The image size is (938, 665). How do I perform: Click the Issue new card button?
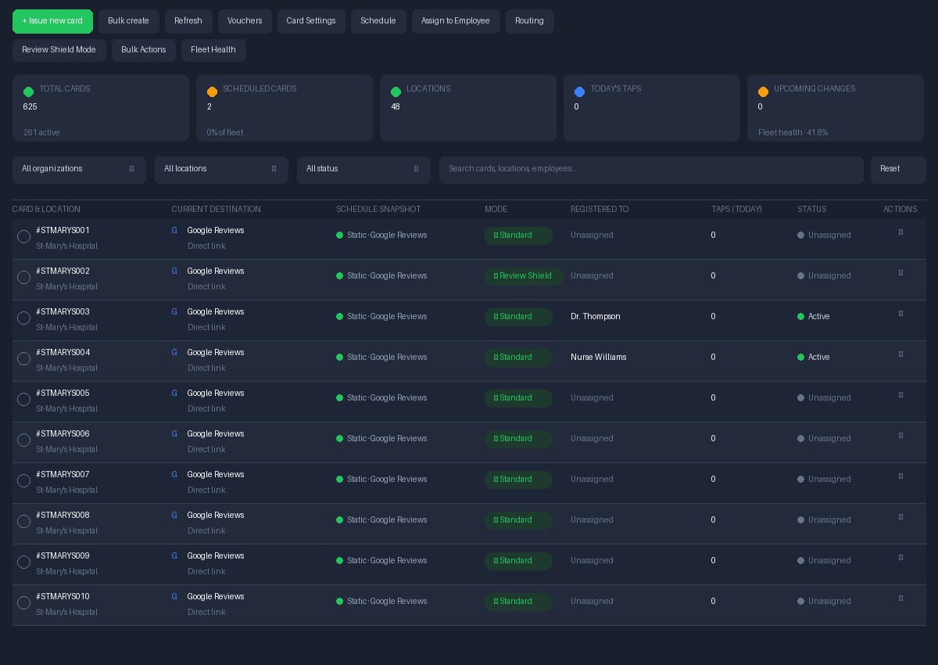[52, 21]
